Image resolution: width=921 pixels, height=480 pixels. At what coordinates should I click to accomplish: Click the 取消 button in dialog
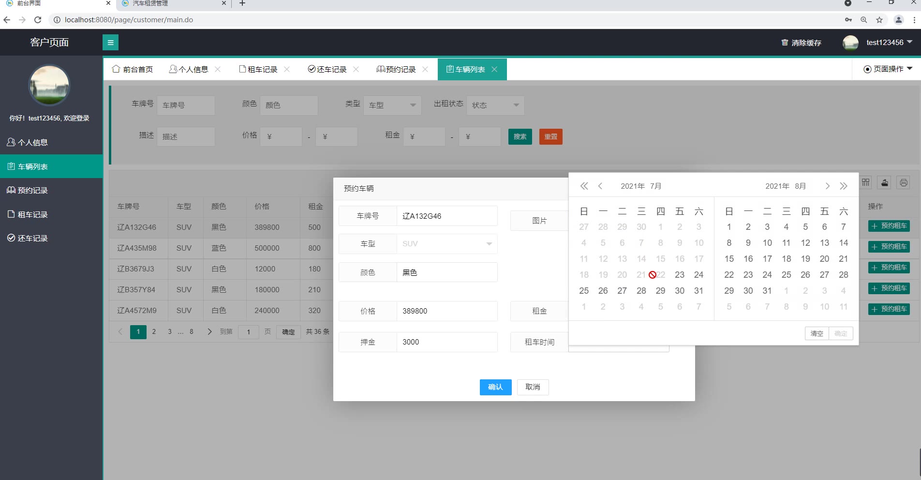click(x=533, y=387)
